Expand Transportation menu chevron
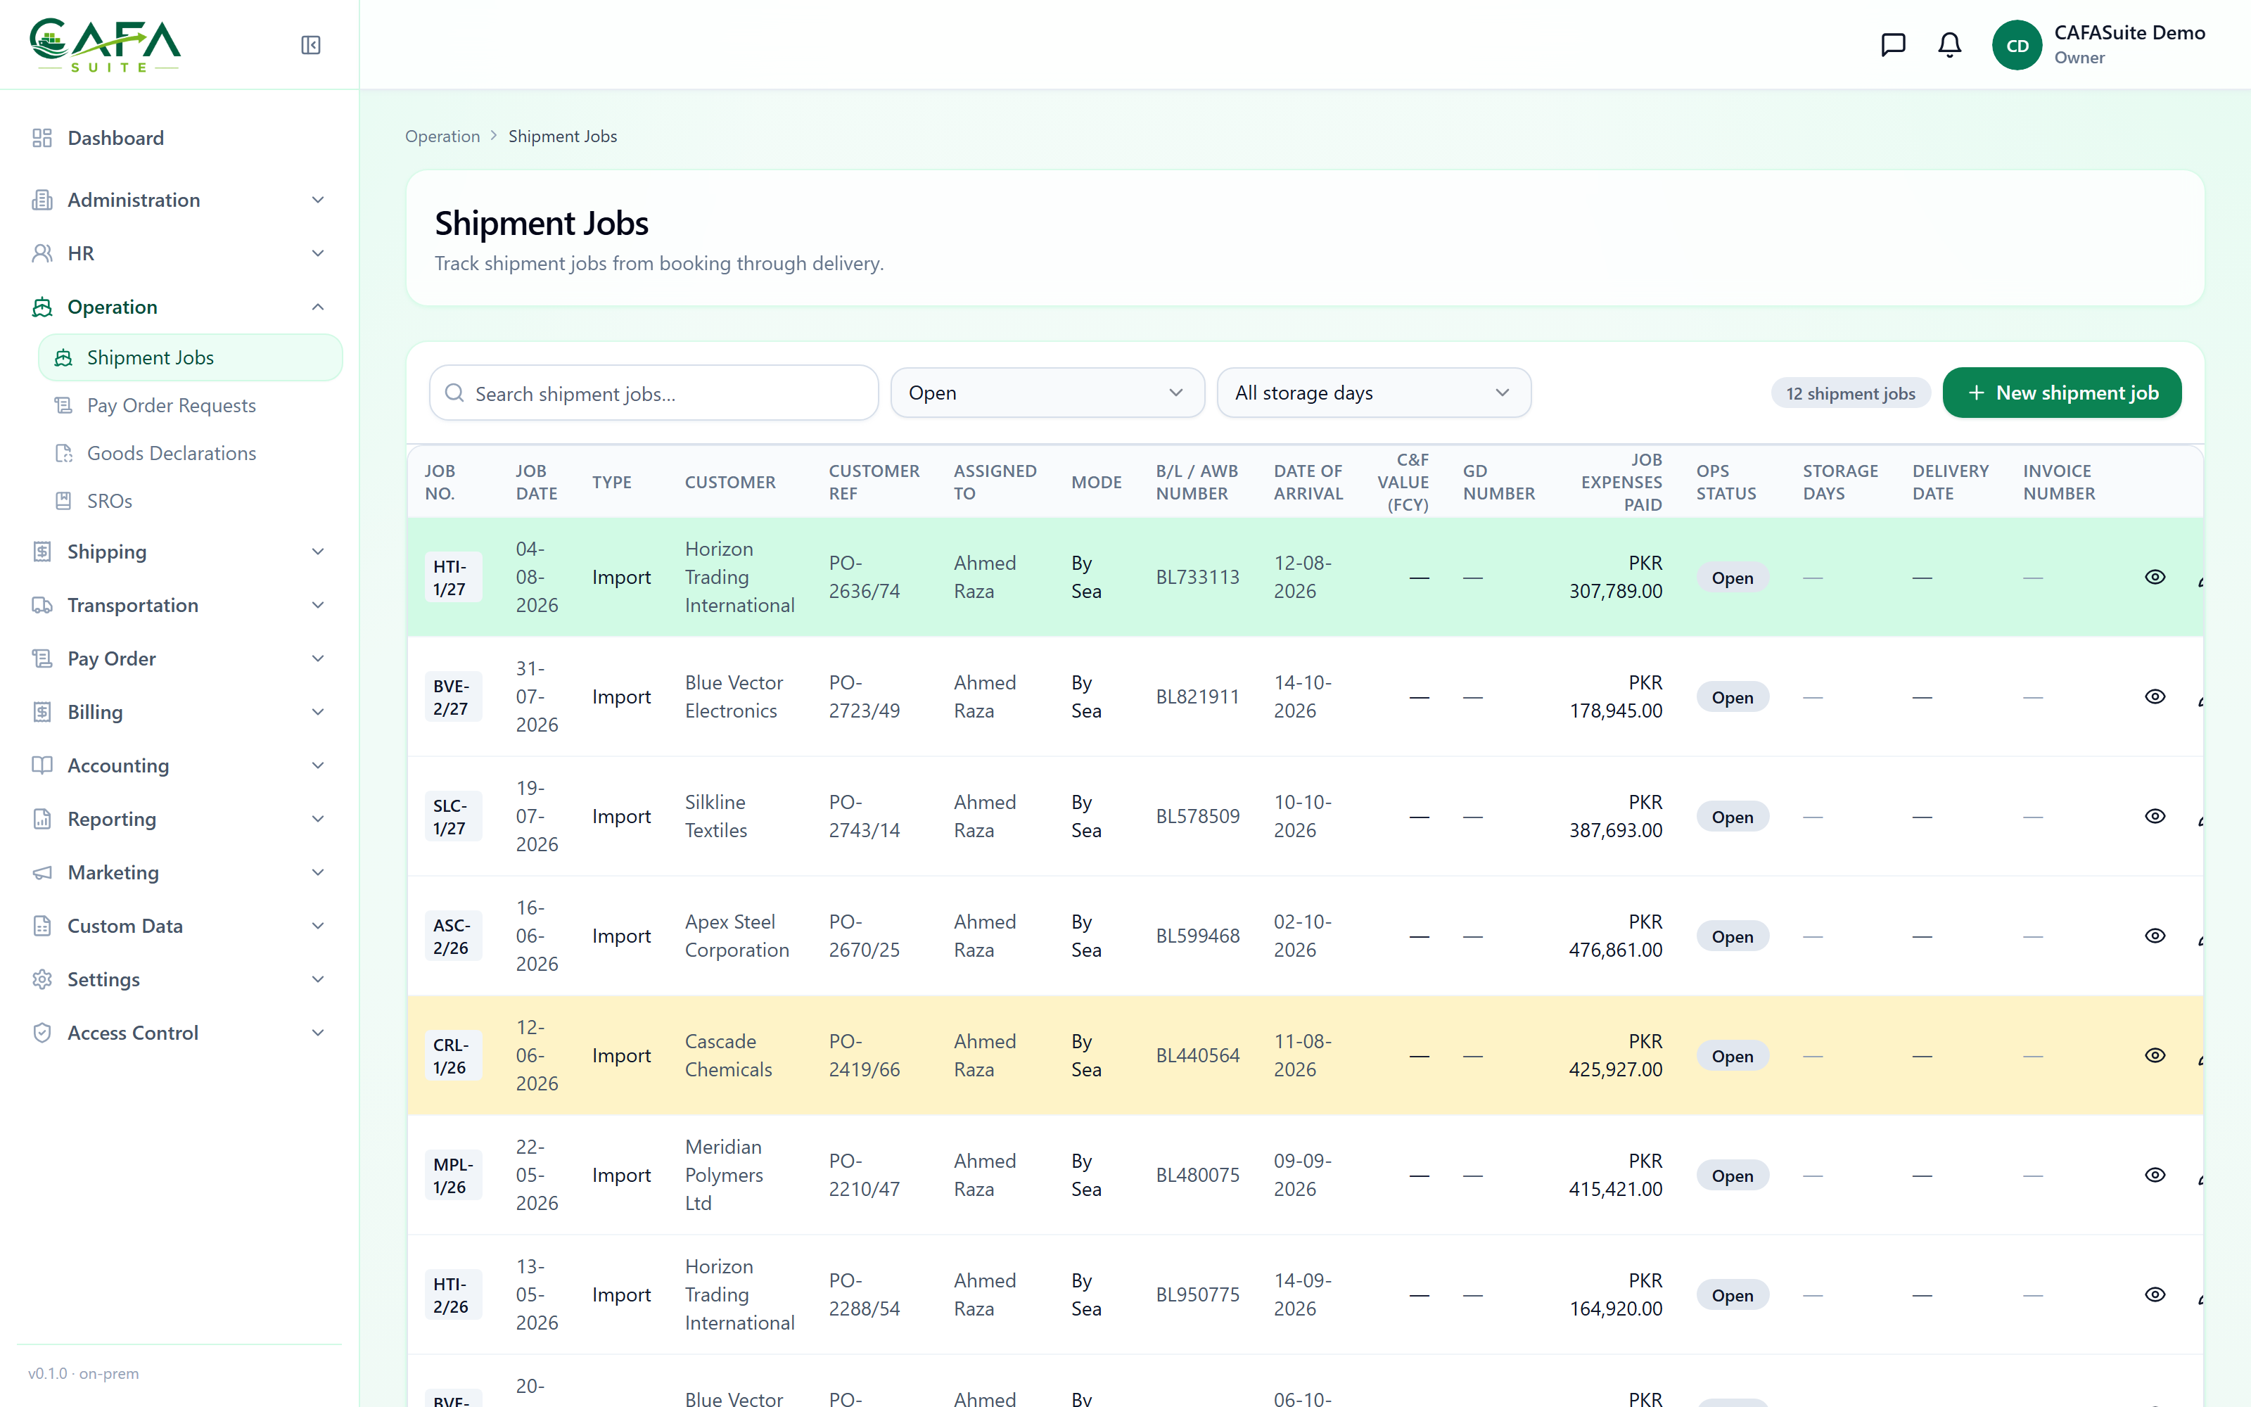Image resolution: width=2251 pixels, height=1407 pixels. (318, 605)
